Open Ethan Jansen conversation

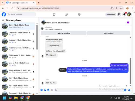click(x=18, y=57)
